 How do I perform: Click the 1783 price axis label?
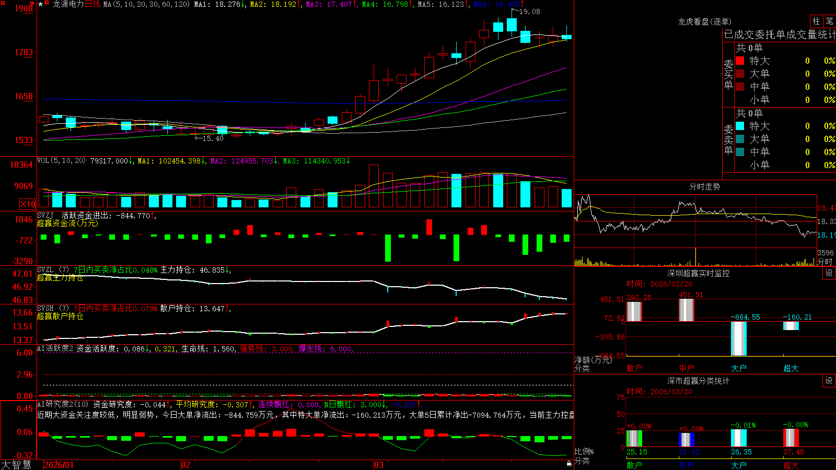(x=24, y=52)
